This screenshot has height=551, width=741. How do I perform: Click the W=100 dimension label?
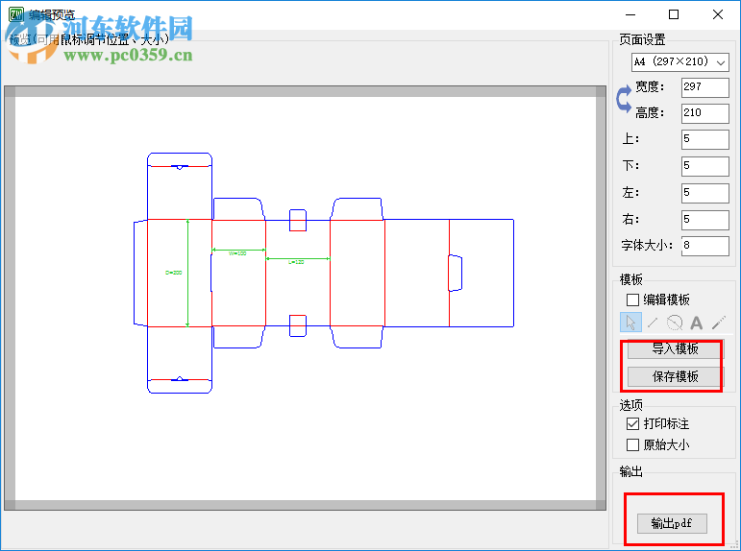(237, 253)
